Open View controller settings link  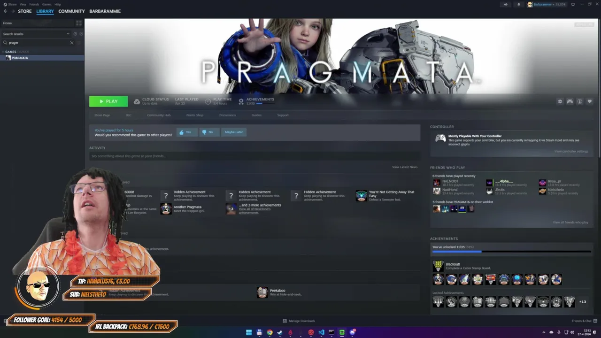(571, 151)
